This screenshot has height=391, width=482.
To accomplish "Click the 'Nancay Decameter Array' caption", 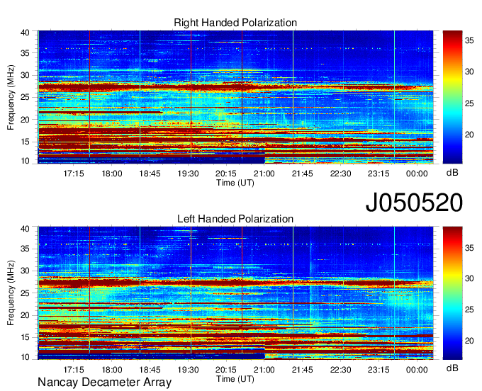I will (x=105, y=382).
